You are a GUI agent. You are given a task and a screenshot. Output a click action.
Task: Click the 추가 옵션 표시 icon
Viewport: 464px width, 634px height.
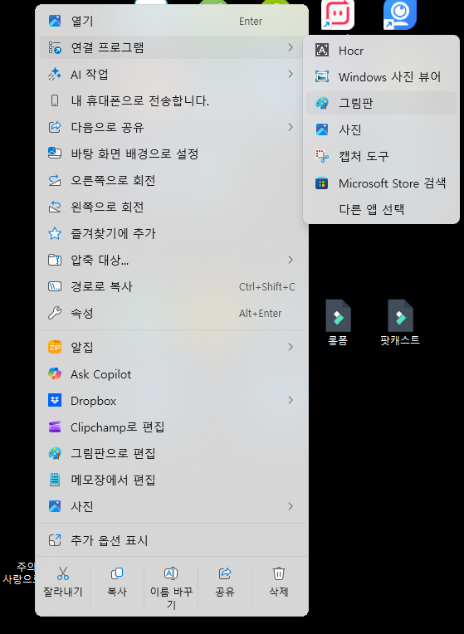pyautogui.click(x=55, y=540)
